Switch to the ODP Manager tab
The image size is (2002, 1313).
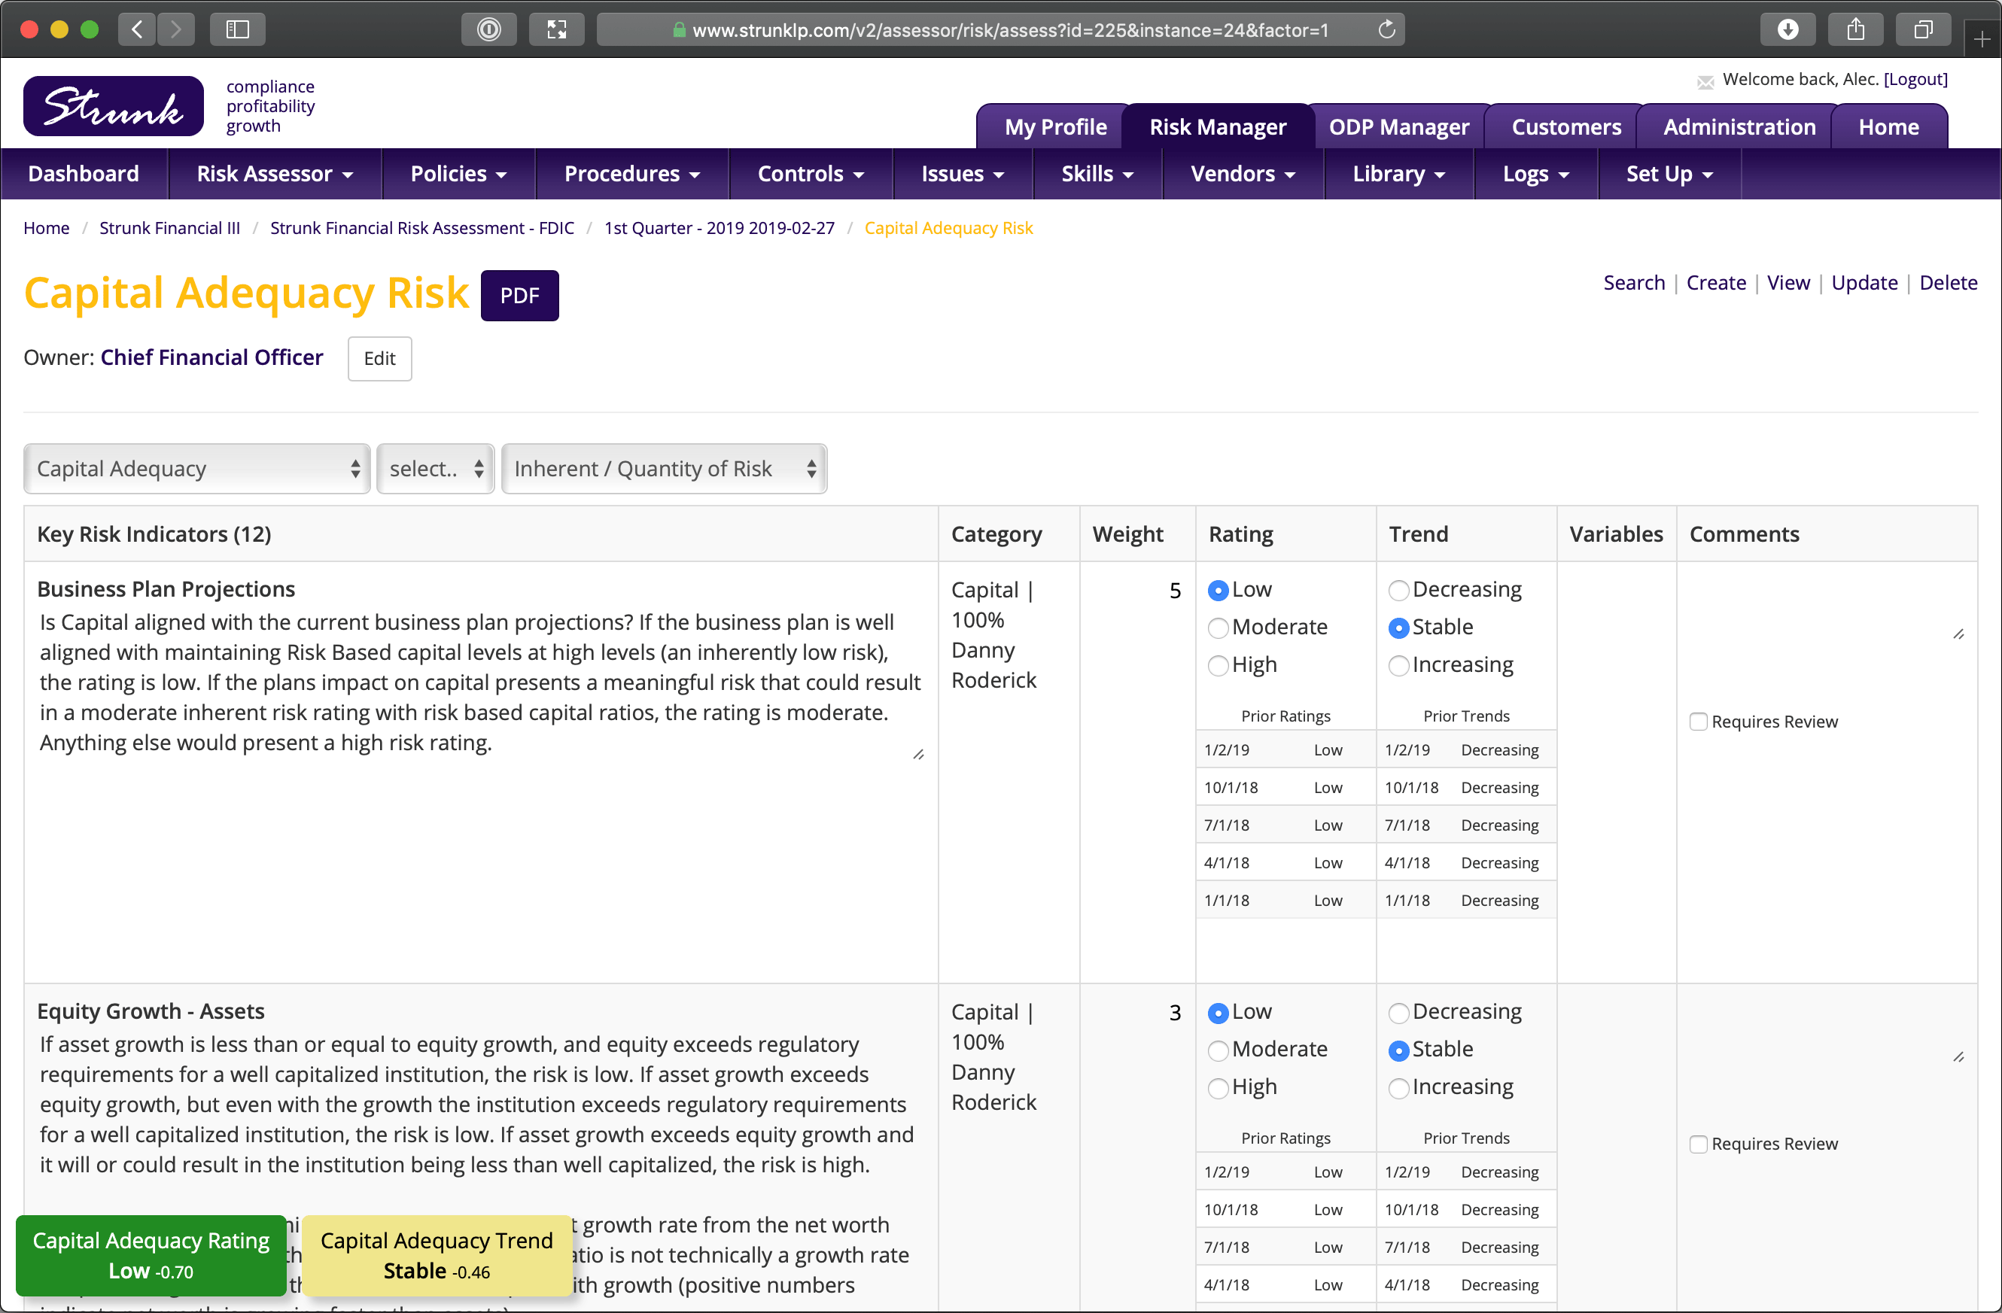point(1399,126)
